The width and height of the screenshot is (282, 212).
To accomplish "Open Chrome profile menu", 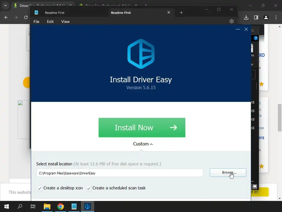I will coord(266,17).
